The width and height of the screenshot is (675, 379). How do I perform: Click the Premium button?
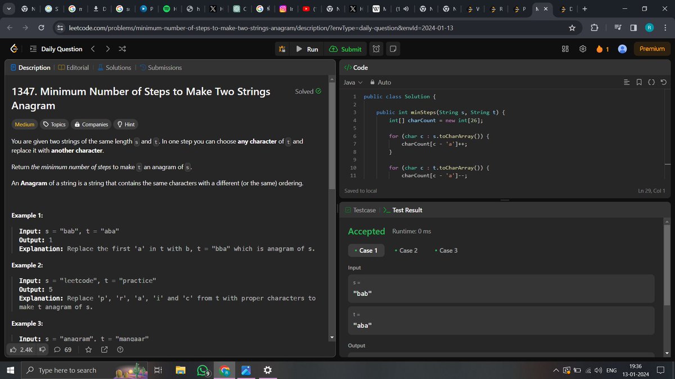coord(652,49)
